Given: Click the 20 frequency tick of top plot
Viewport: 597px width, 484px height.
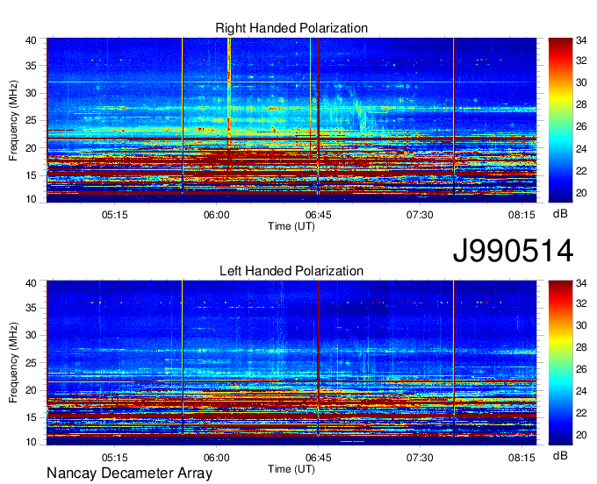Looking at the screenshot, I should tap(31, 148).
